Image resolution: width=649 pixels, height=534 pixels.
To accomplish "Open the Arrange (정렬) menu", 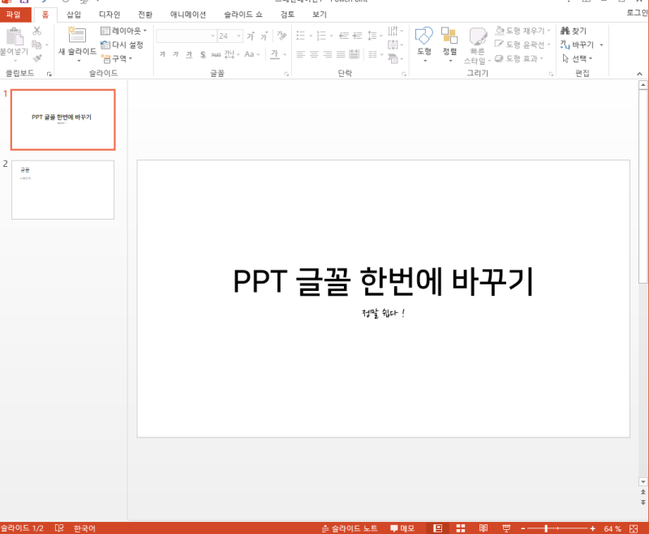I will tap(449, 45).
